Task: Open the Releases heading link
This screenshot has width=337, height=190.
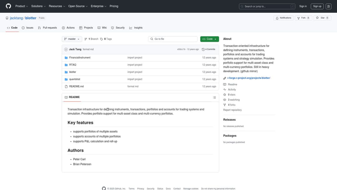Action: [229, 120]
